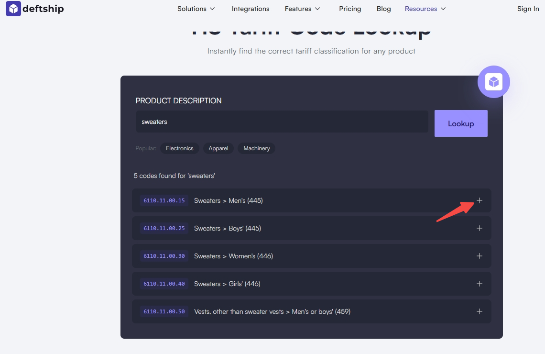Visit the Blog link
Viewport: 545px width, 354px height.
(x=383, y=9)
